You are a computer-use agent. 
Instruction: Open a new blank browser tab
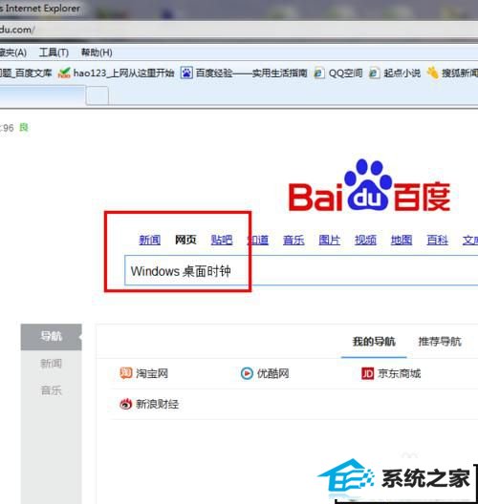[98, 95]
